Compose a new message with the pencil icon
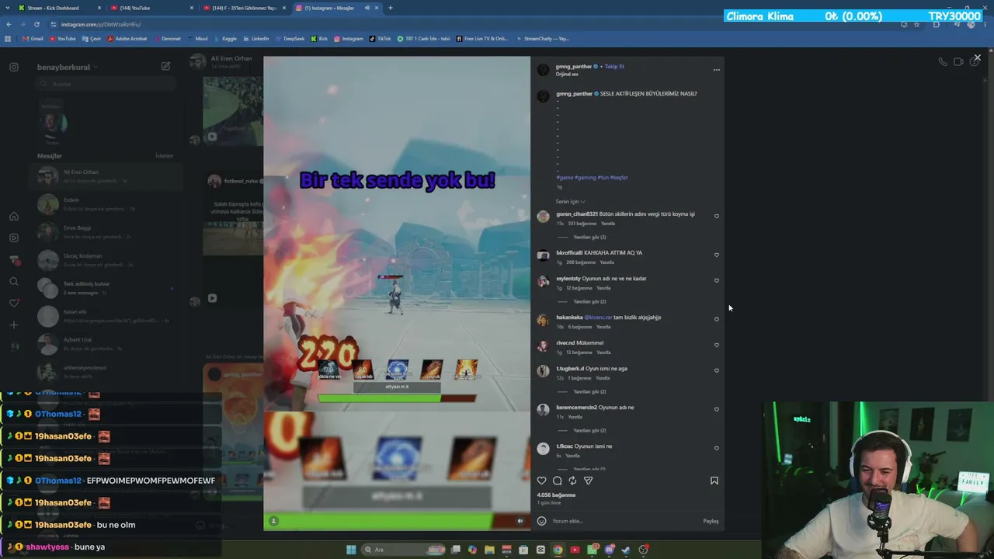 (165, 67)
